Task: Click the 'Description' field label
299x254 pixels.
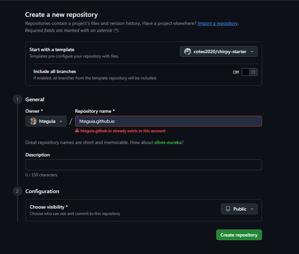Action: pos(38,155)
